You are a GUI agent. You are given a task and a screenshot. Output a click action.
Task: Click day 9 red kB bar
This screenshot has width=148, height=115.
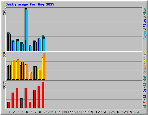tap(43, 95)
